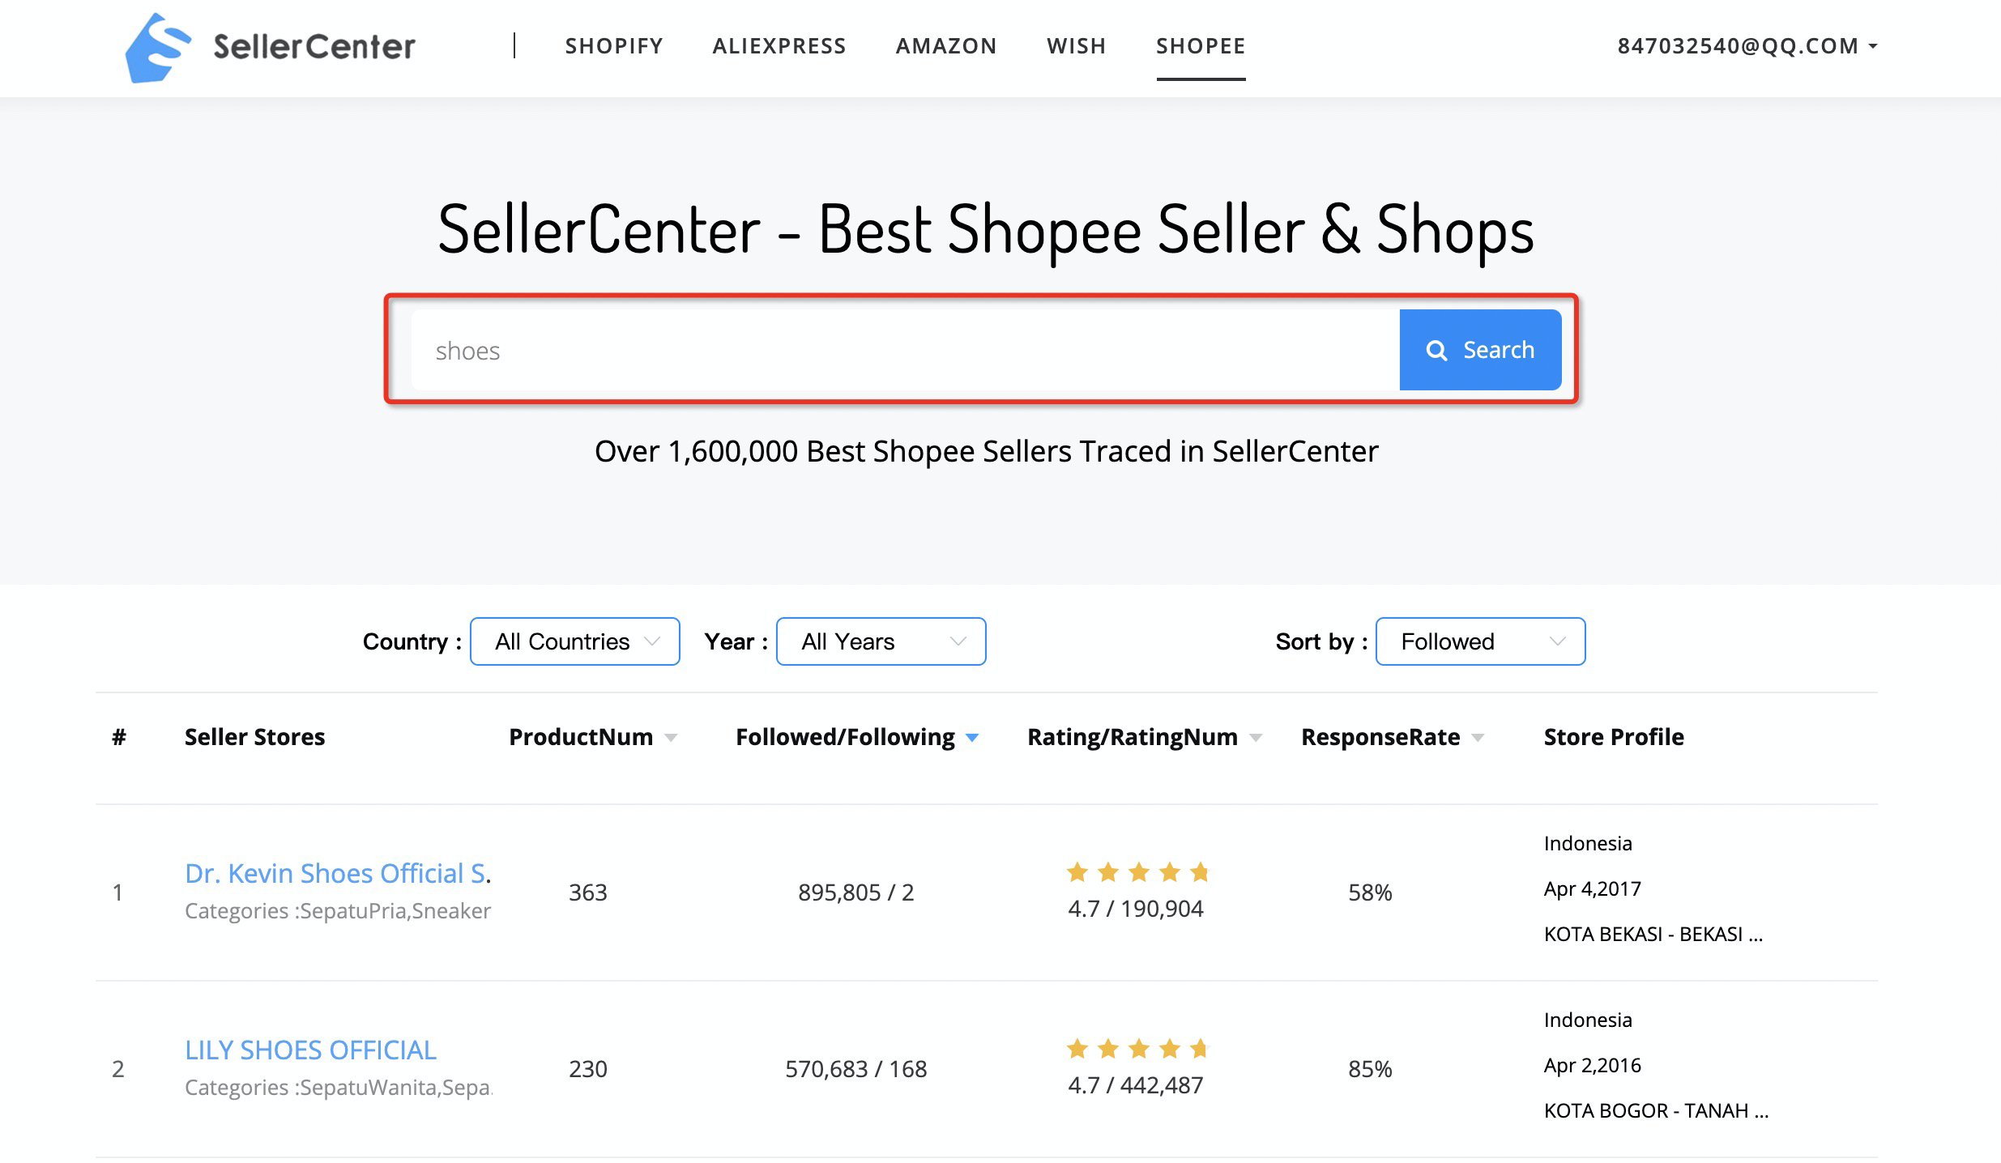Click KOTA BOGOR - TANAH location text
Image resolution: width=2001 pixels, height=1163 pixels.
(x=1656, y=1111)
